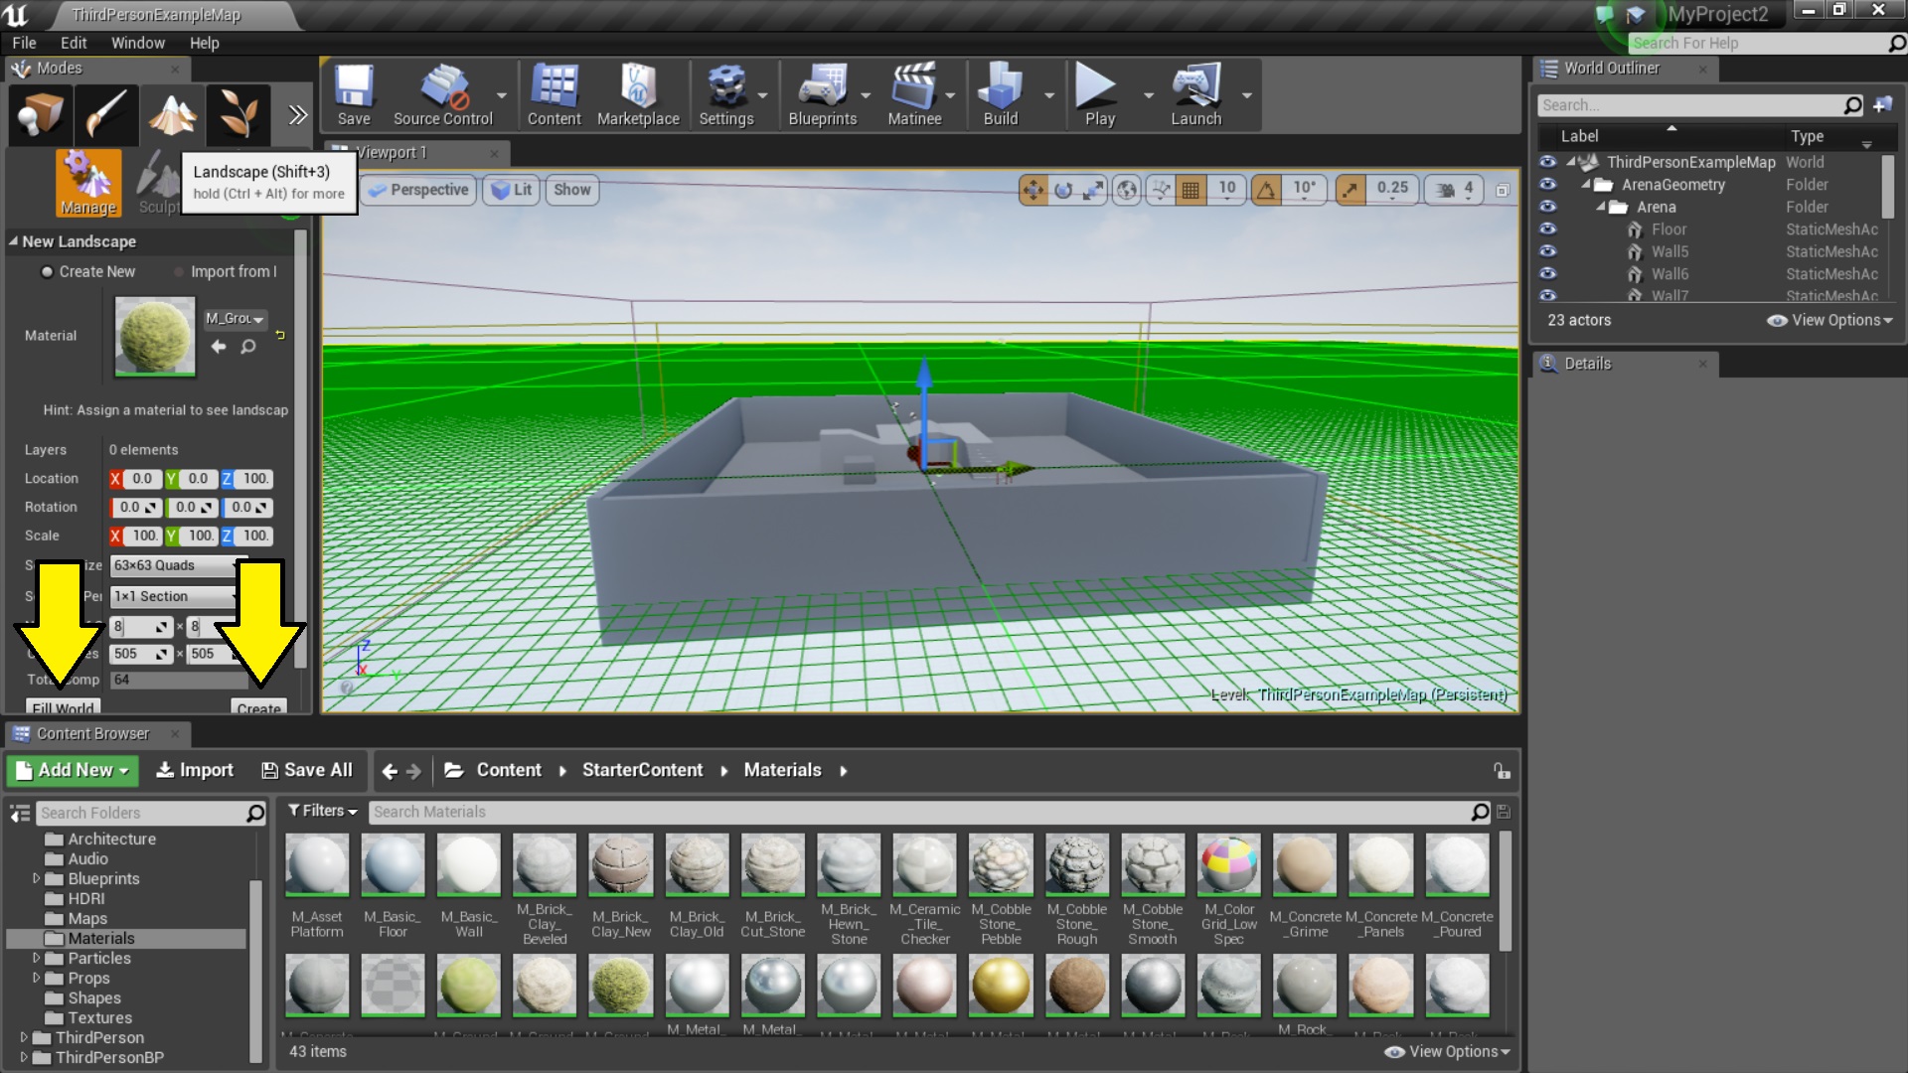The height and width of the screenshot is (1073, 1908).
Task: Open the Edit menu
Action: click(74, 43)
